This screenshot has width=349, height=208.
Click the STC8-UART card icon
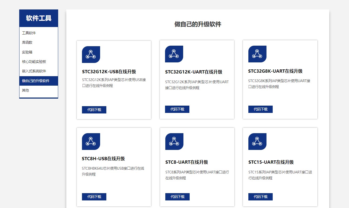(174, 142)
